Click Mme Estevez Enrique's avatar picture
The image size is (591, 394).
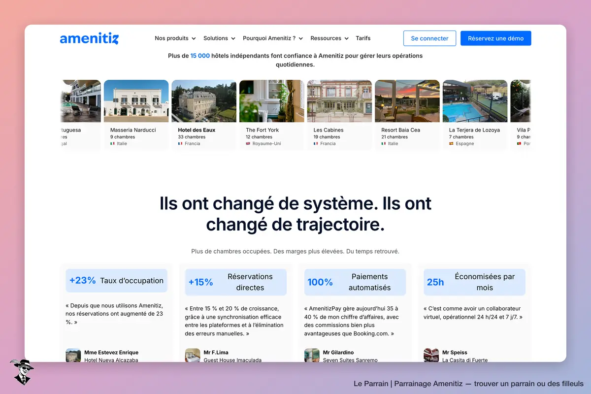tap(73, 356)
